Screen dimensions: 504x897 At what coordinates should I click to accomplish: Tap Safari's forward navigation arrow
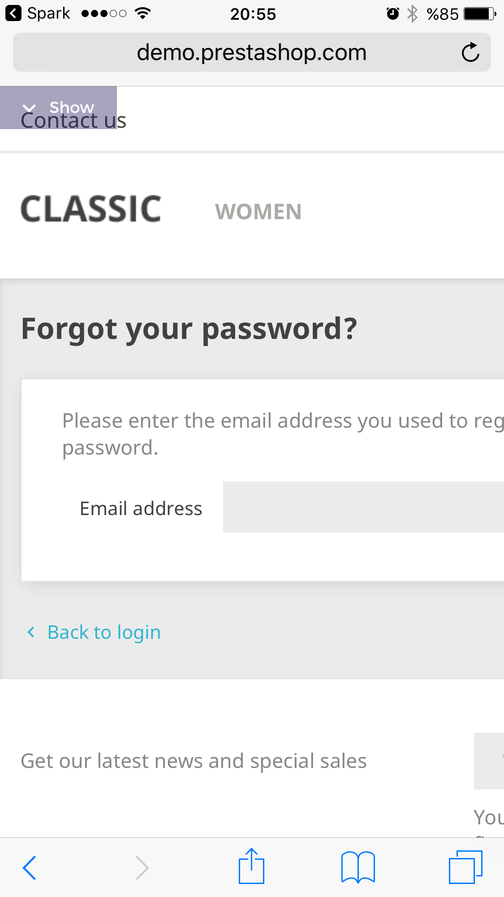(x=142, y=868)
